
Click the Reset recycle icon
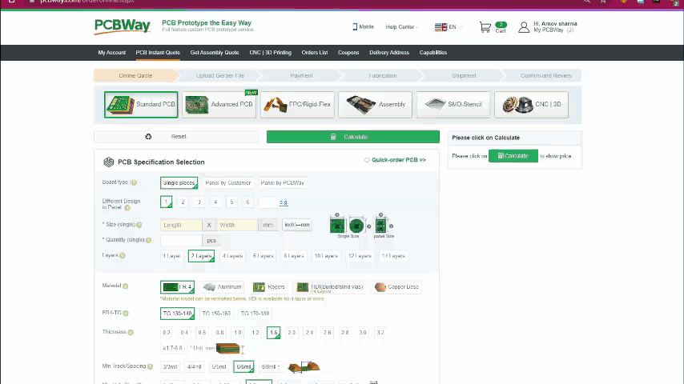148,137
